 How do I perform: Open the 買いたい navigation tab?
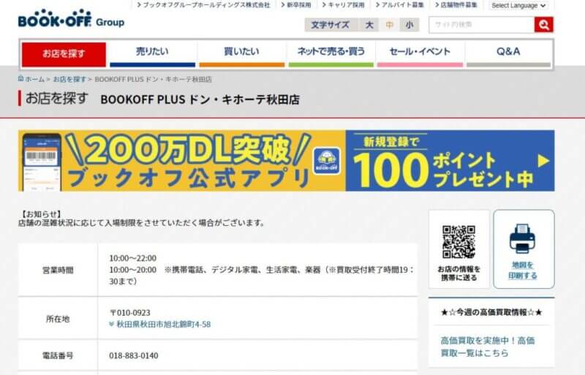coord(242,55)
